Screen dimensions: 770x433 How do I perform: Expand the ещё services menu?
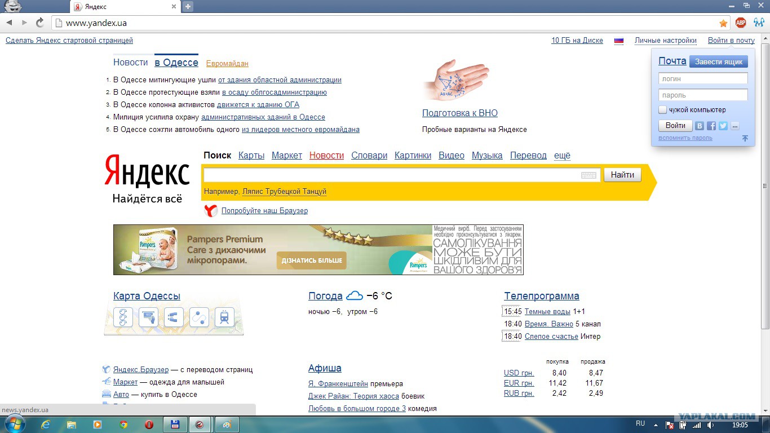[x=562, y=156]
